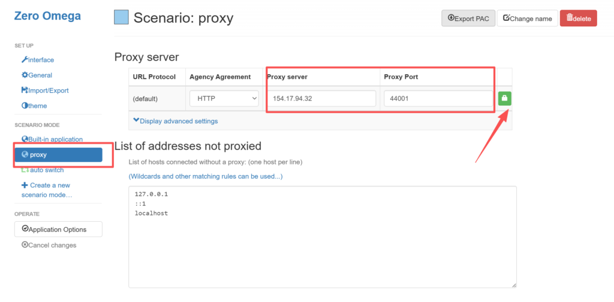Click the Proxy server address field
614x302 pixels.
coord(322,99)
